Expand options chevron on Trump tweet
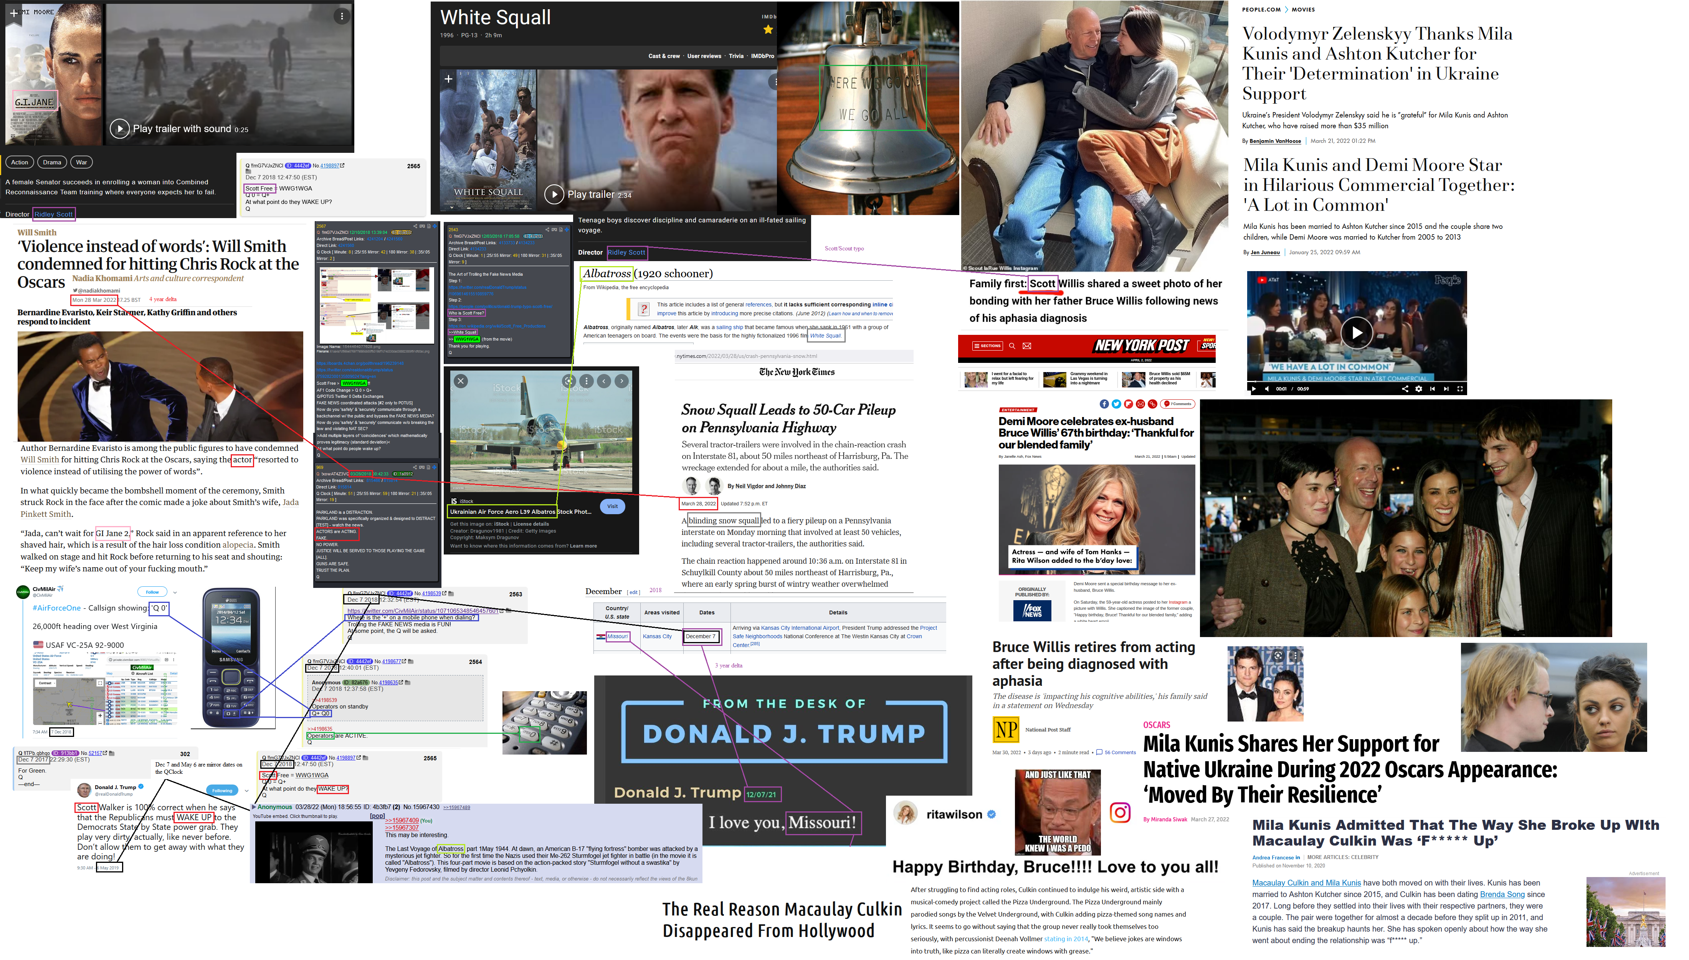Screen dimensions: 1689x960 tap(246, 791)
